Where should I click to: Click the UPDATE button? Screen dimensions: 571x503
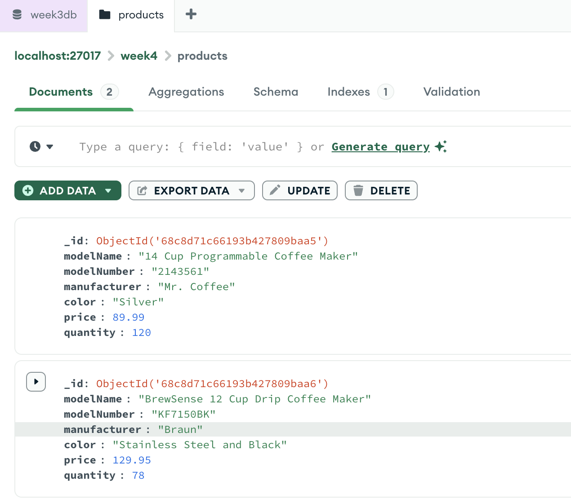tap(300, 190)
